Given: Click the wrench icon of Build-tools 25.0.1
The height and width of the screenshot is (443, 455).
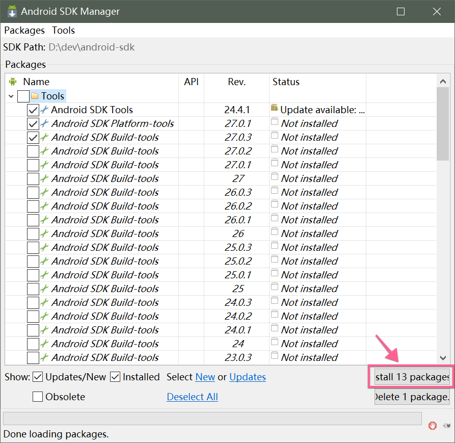Looking at the screenshot, I should click(x=44, y=275).
